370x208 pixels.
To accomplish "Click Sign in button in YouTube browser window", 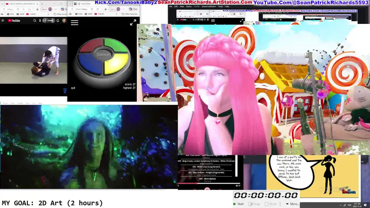I will [x=46, y=9].
